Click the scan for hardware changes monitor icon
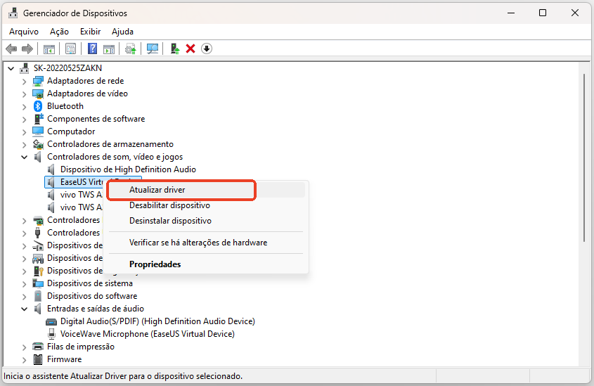The image size is (594, 386). (152, 49)
